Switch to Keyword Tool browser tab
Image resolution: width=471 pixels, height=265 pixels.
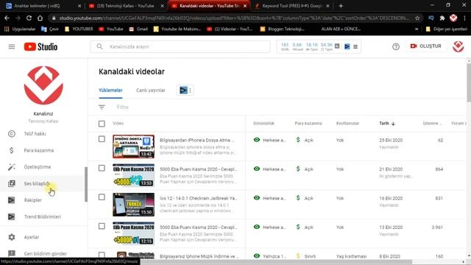pos(291,6)
